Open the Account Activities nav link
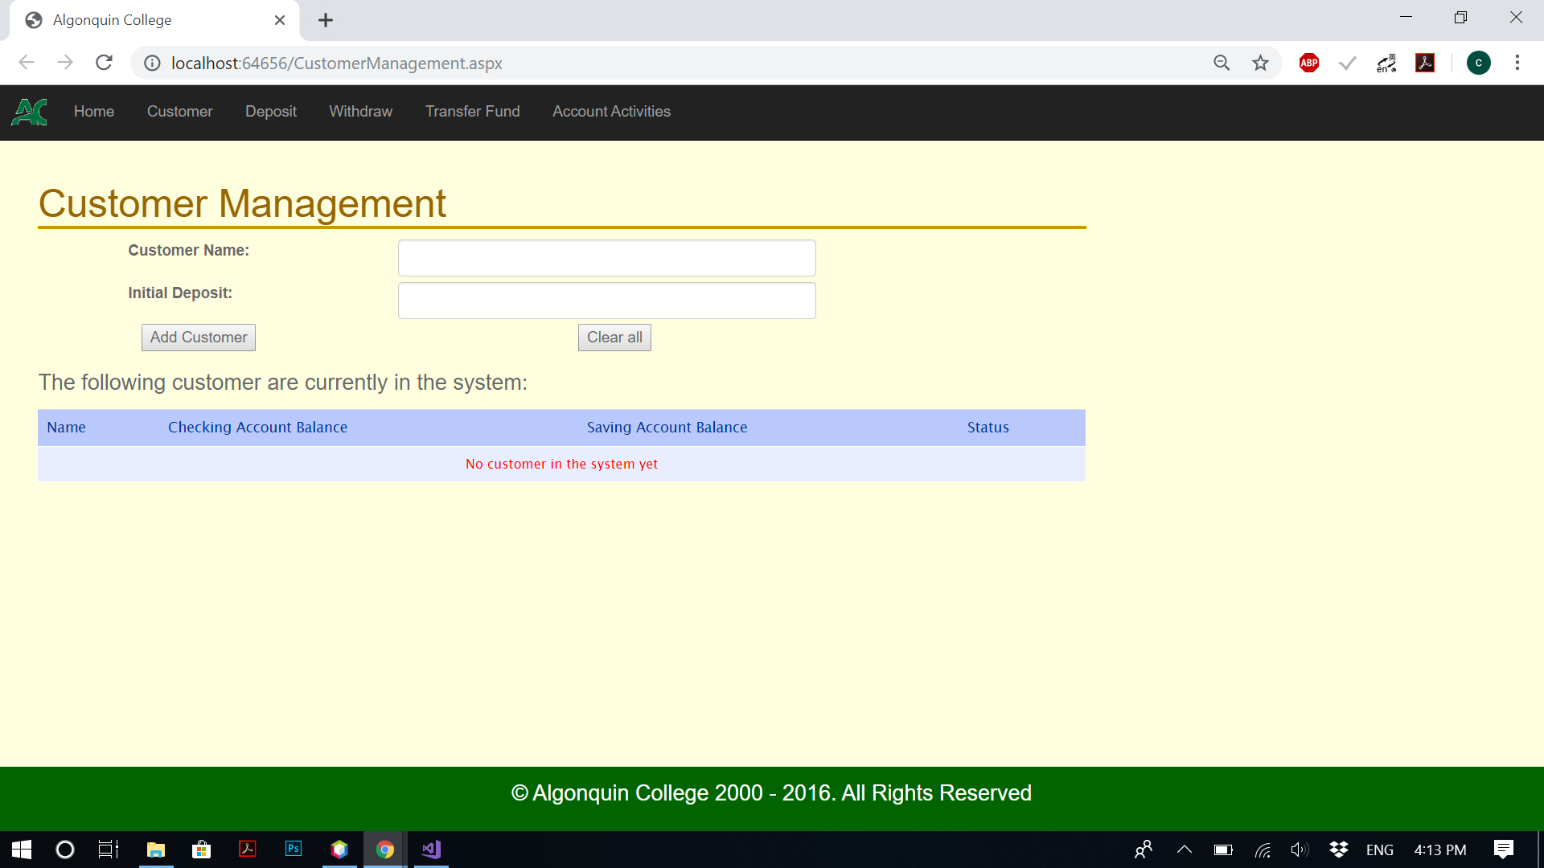The height and width of the screenshot is (868, 1544). [611, 112]
